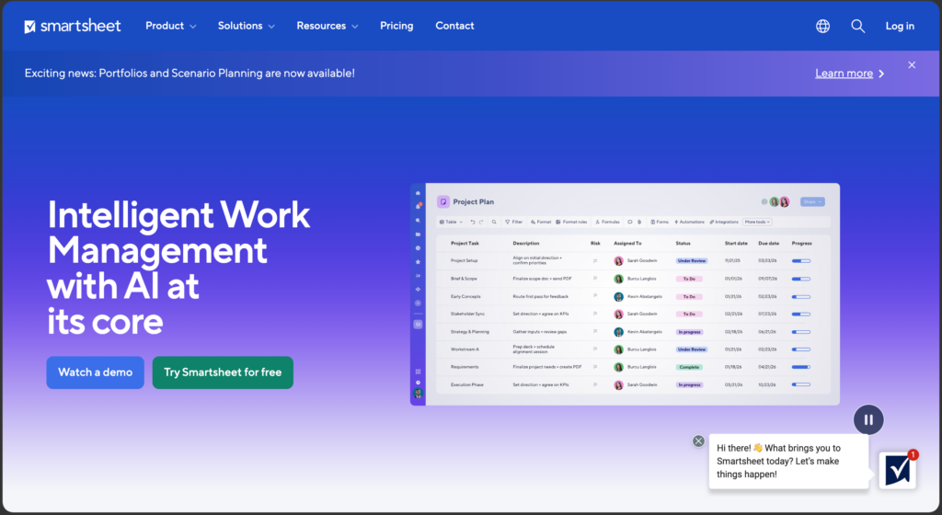This screenshot has width=942, height=515.
Task: Click the attachment paperclip icon
Action: [x=639, y=222]
